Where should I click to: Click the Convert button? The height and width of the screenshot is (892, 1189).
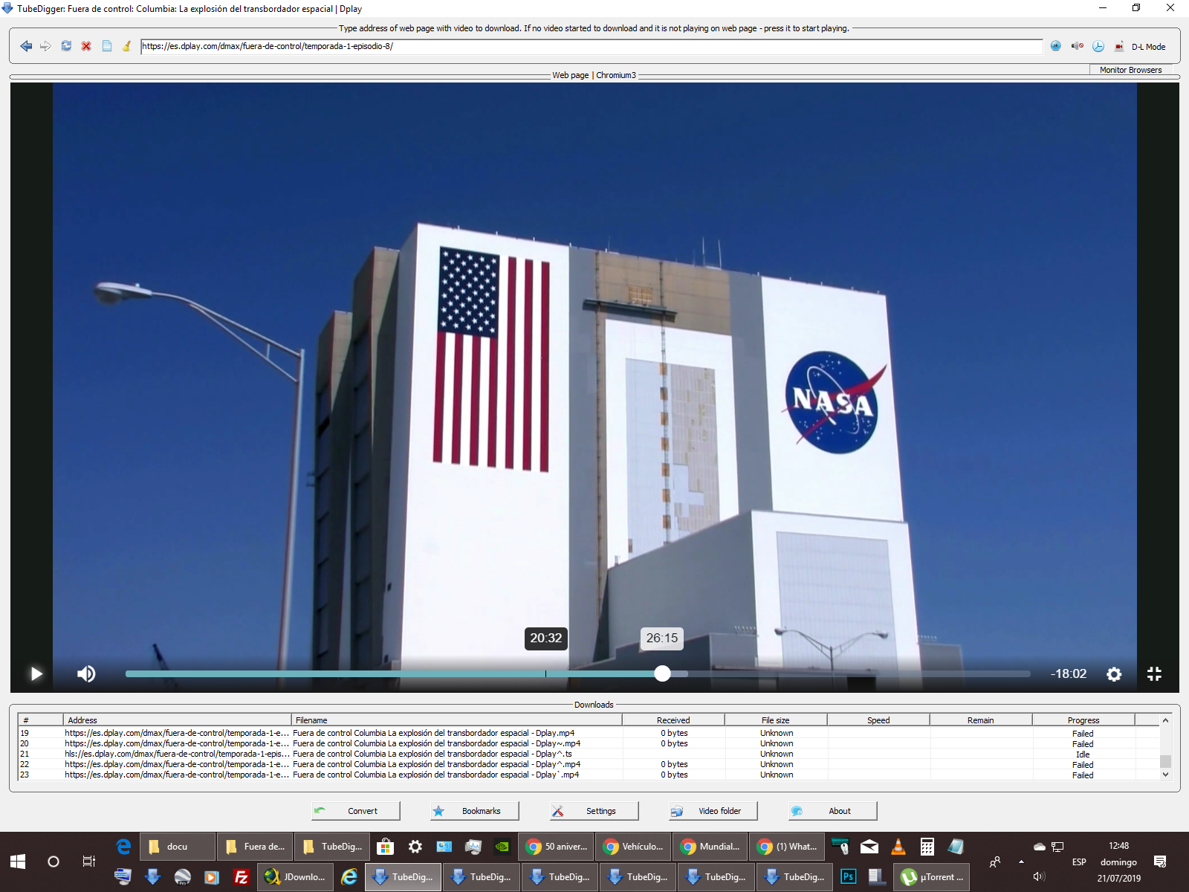tap(355, 811)
